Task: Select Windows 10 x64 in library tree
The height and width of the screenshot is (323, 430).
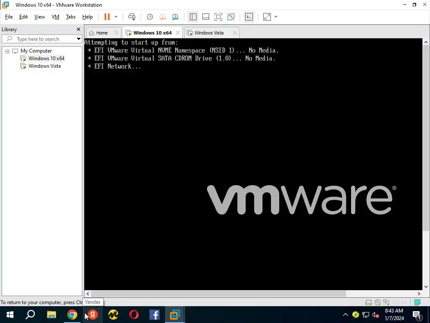Action: click(46, 58)
